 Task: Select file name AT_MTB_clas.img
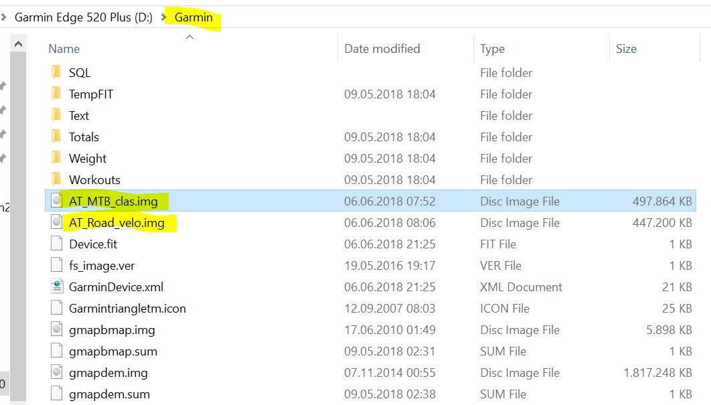pos(113,201)
